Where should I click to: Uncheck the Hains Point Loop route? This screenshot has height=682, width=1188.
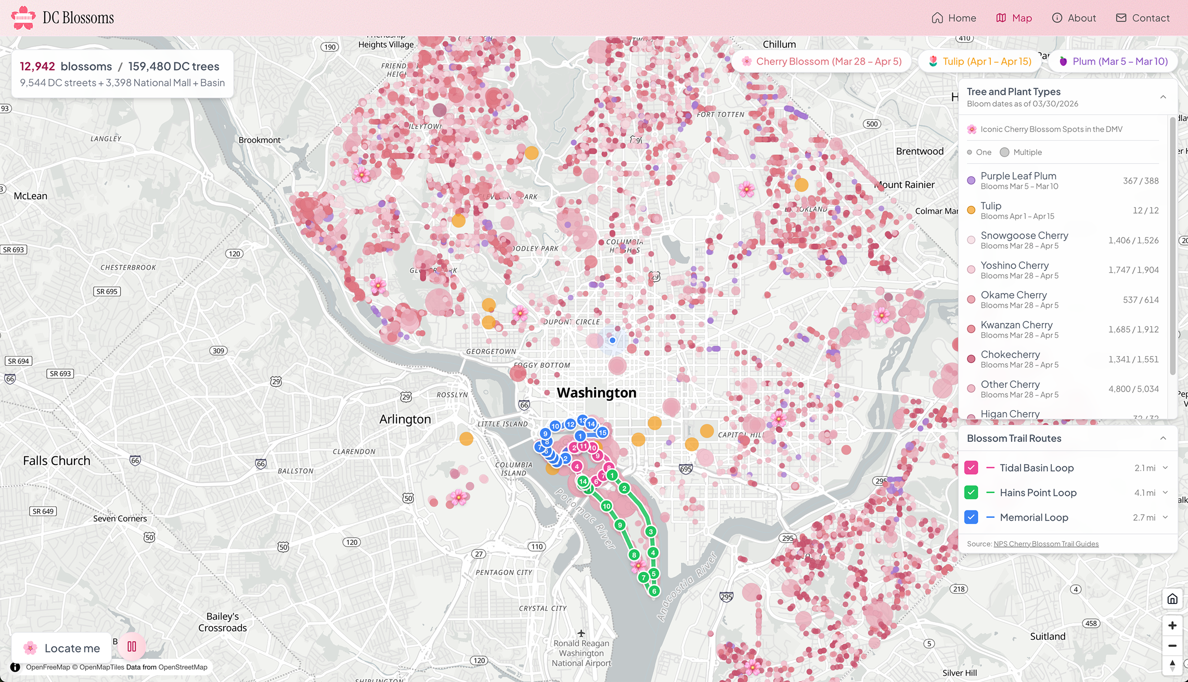click(x=971, y=492)
